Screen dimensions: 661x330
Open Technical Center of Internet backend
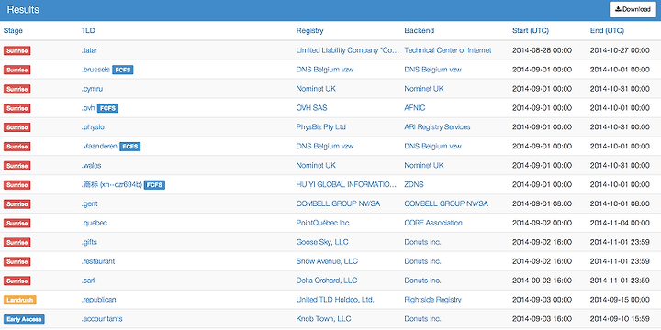[448, 50]
